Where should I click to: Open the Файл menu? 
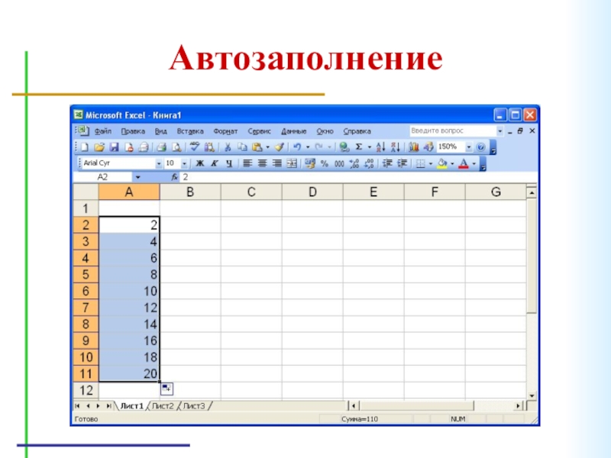pyautogui.click(x=103, y=131)
